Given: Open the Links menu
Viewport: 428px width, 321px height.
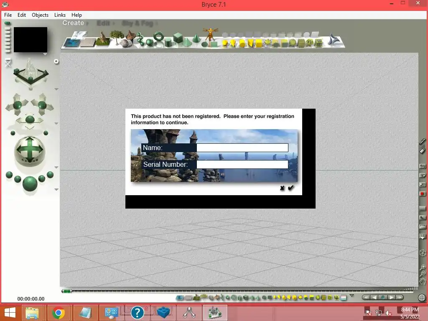Looking at the screenshot, I should (x=60, y=15).
